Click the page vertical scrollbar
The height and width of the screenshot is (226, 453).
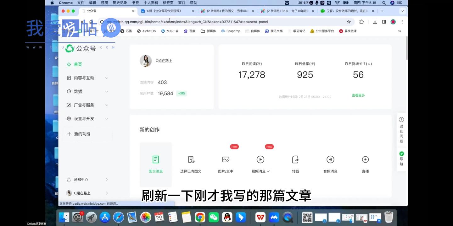[406, 48]
